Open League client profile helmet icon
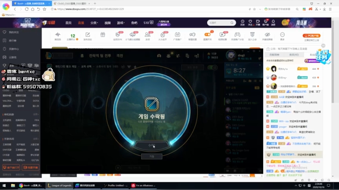 tap(159, 55)
